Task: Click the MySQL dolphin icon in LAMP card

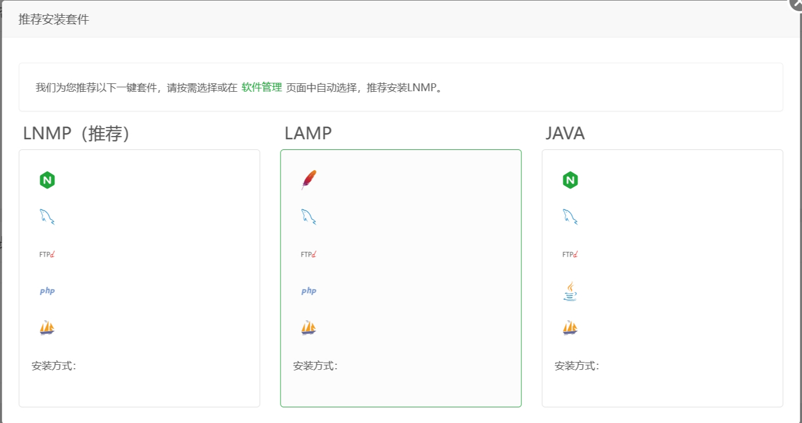Action: click(309, 217)
